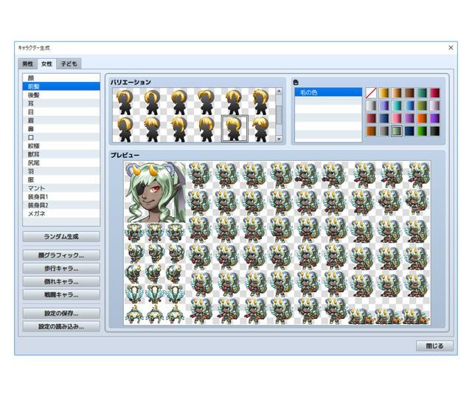Select third hairstyle thumbnail in top variation row

[x=180, y=102]
